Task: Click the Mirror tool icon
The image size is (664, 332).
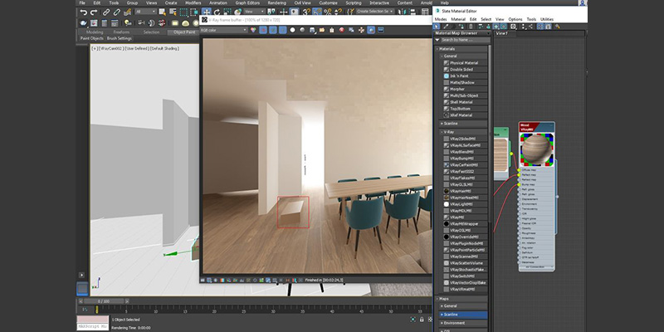Action: (x=402, y=12)
